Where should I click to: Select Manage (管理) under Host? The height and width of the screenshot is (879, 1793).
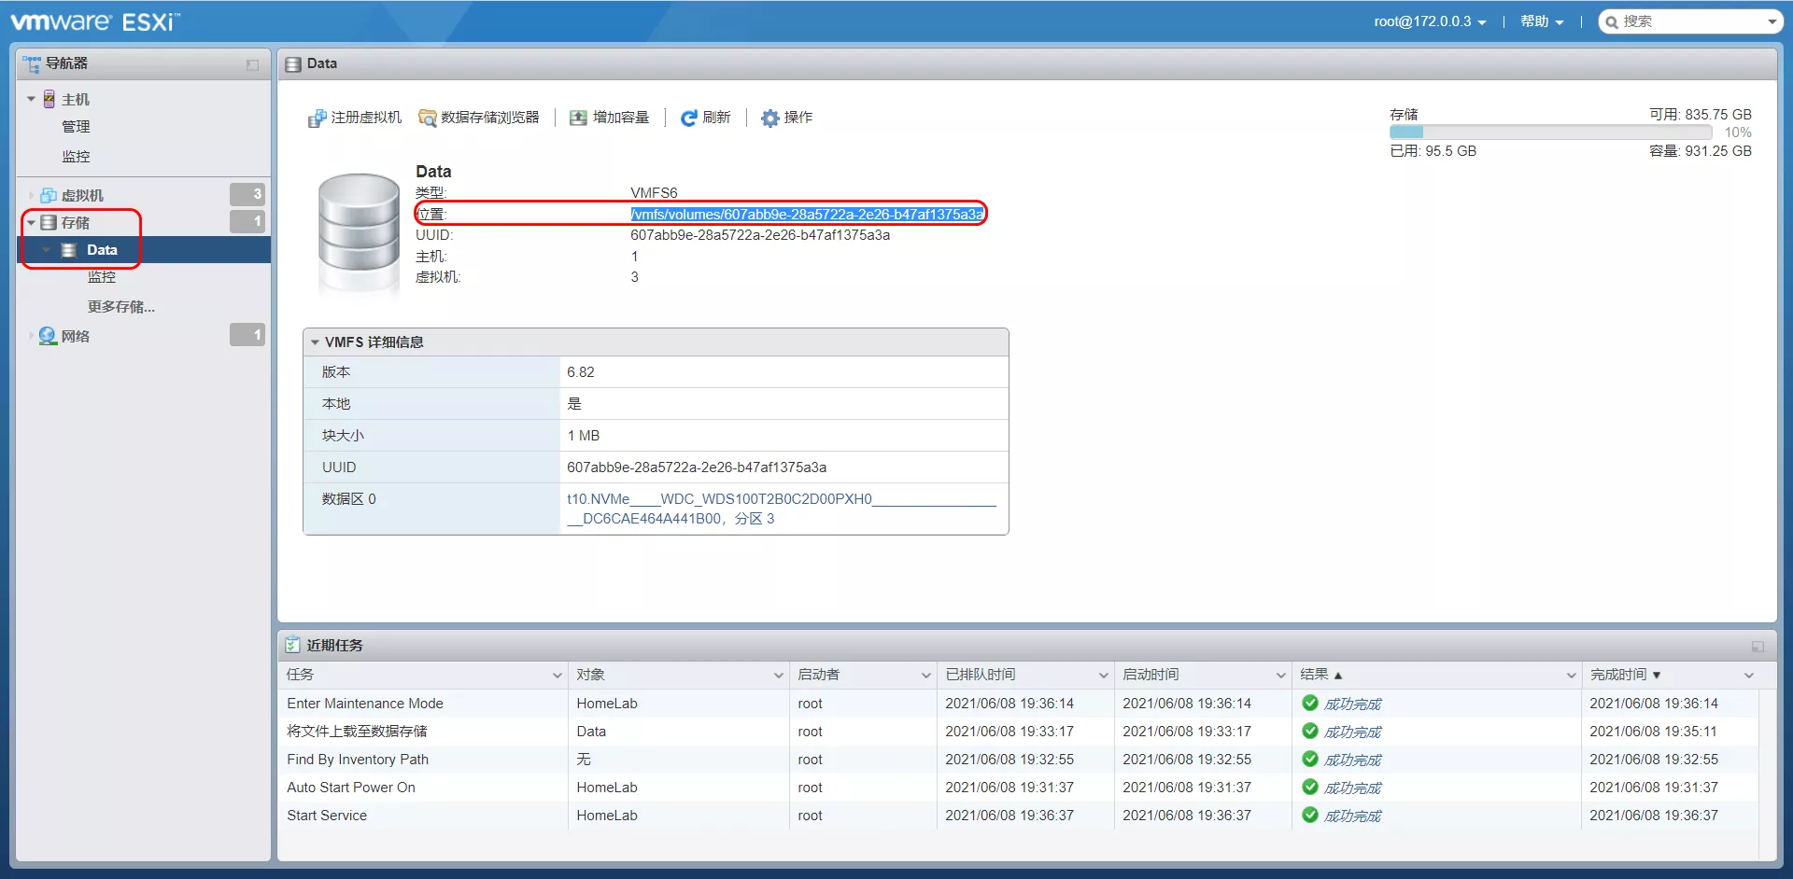(x=76, y=127)
